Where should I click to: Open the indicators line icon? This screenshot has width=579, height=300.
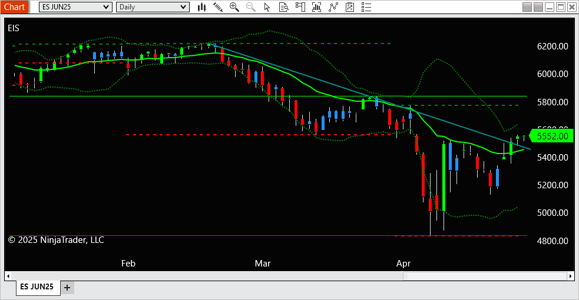(333, 7)
